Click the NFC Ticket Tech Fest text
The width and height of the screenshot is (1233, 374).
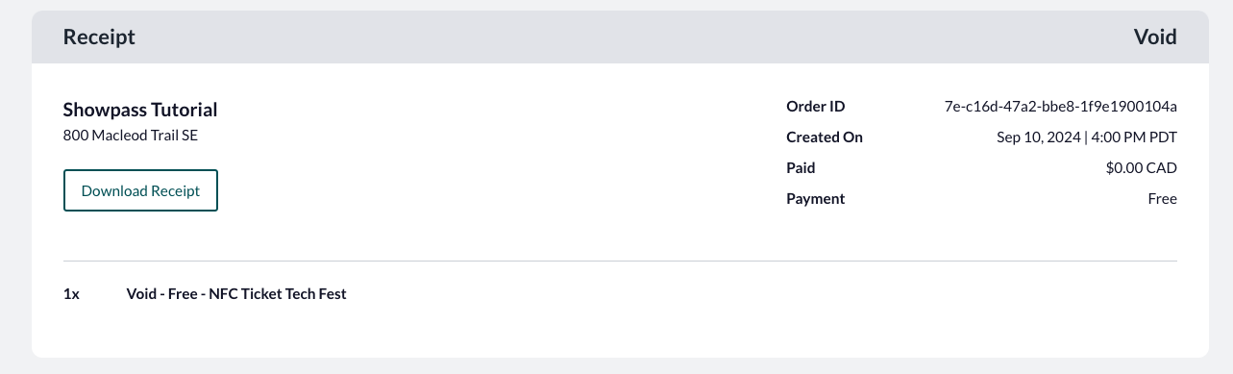pos(278,294)
